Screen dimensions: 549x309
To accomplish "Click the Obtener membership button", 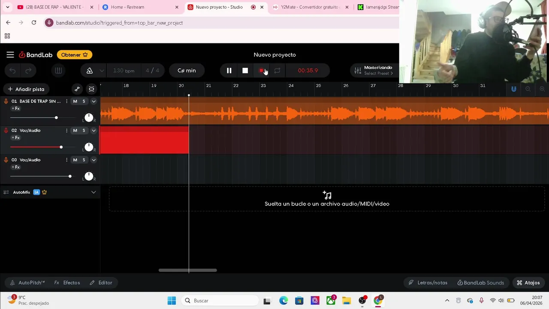I will click(74, 55).
